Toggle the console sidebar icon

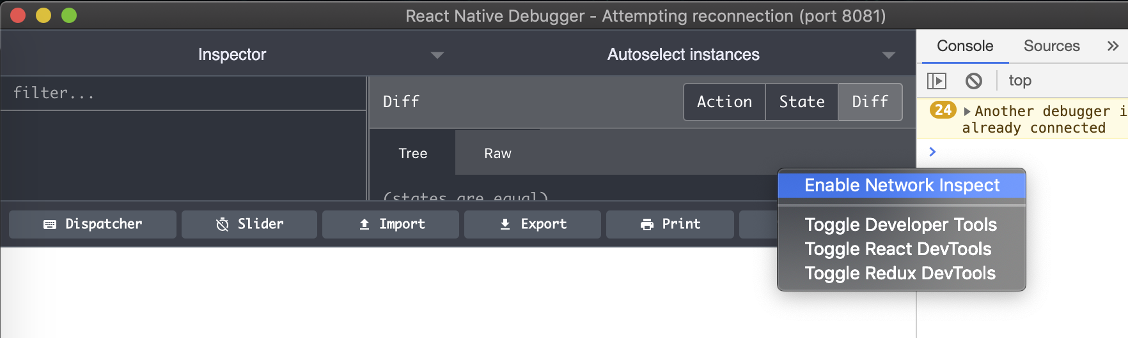point(937,80)
